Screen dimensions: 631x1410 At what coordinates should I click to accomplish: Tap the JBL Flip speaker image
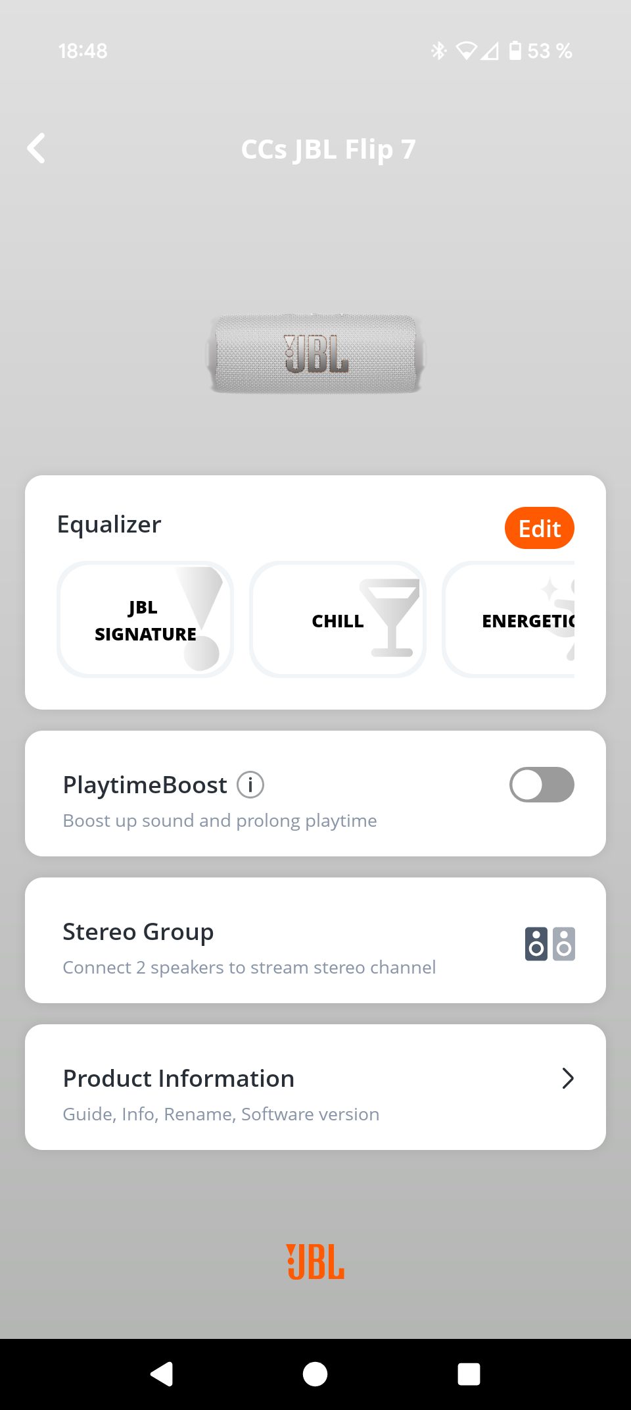click(315, 354)
